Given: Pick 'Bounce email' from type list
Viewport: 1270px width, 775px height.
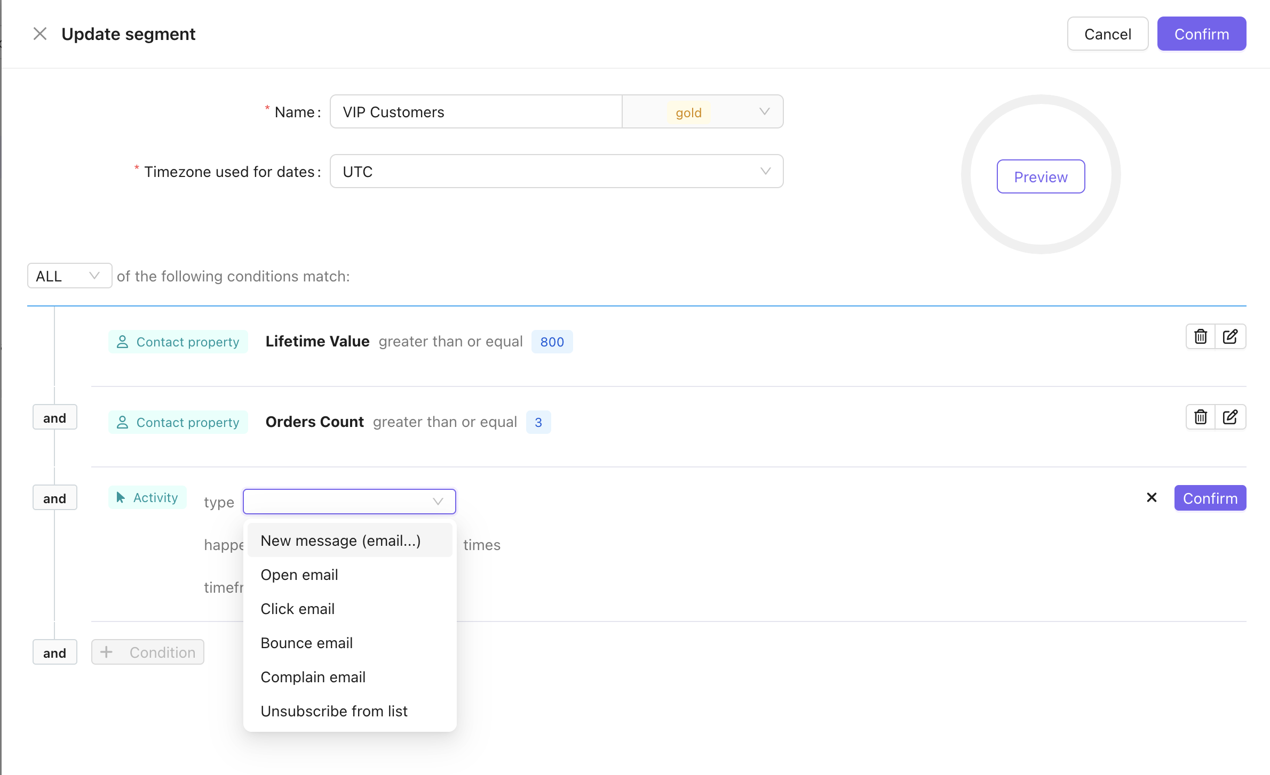Looking at the screenshot, I should pos(307,643).
